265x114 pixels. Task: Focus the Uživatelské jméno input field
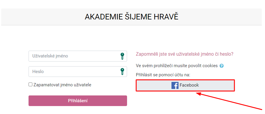pyautogui.click(x=78, y=56)
